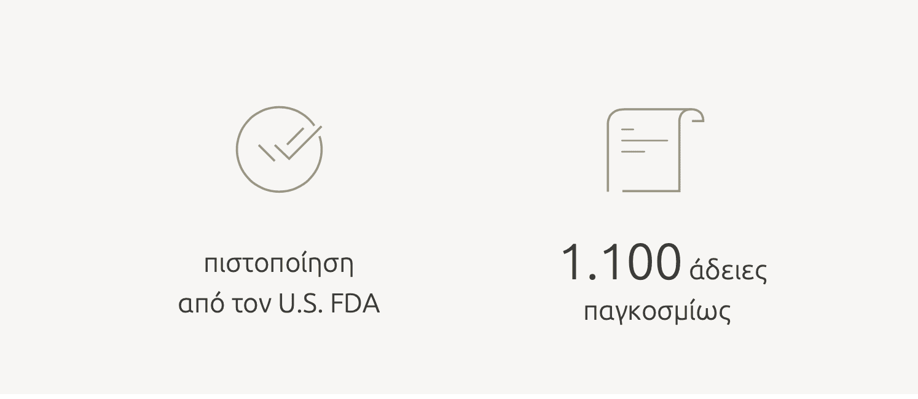The image size is (918, 399).
Task: Click the scroll document icon
Action: tap(654, 150)
